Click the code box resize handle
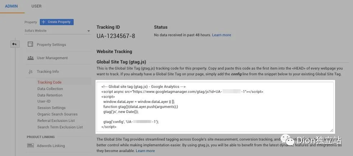Screen dimensions: 353x156 pos(331,130)
